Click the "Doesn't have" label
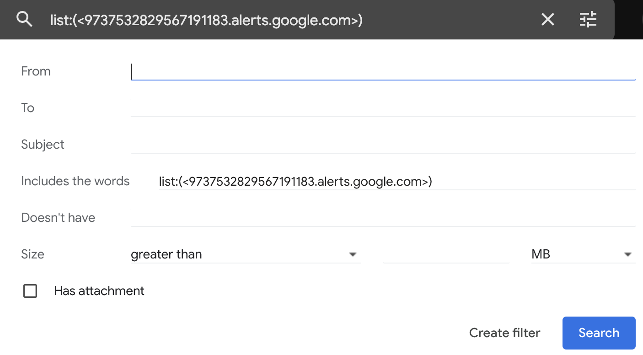Viewport: 643px width, 355px height. pyautogui.click(x=58, y=218)
